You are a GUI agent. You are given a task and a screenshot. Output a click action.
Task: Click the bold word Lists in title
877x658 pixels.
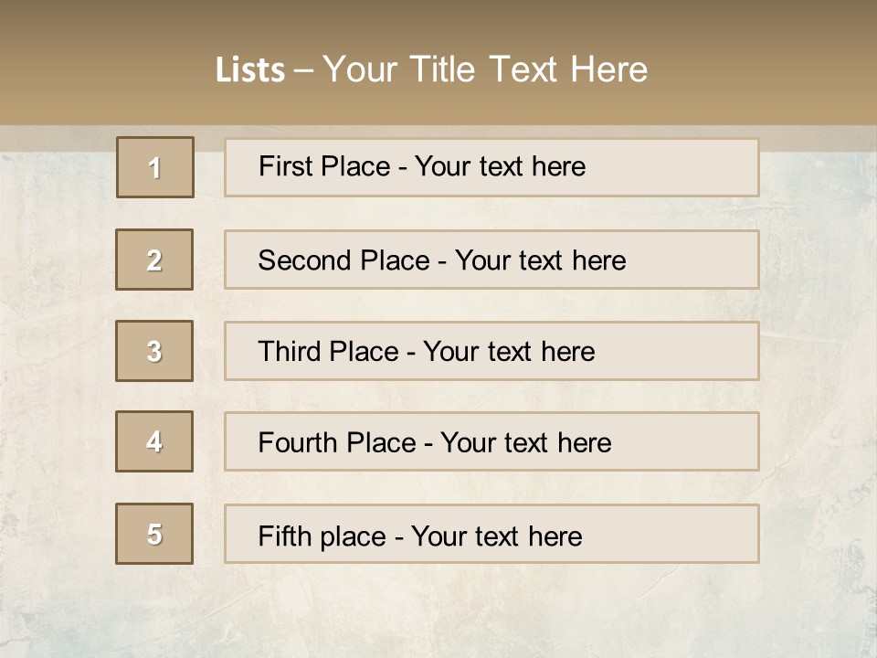[x=250, y=70]
